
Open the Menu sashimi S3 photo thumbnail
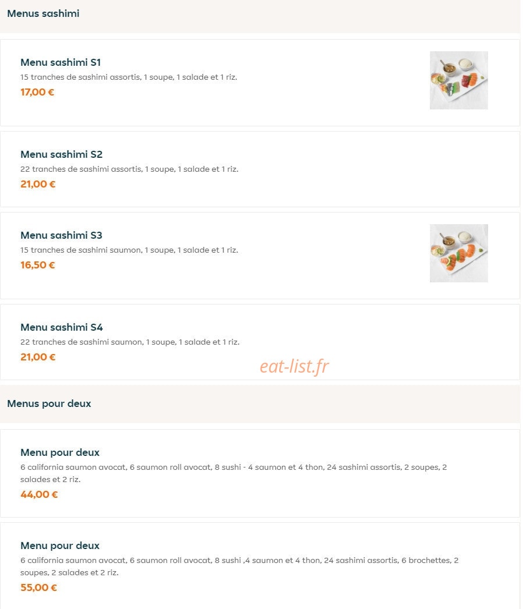(x=458, y=253)
